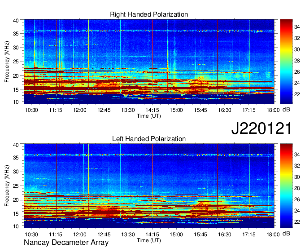The width and height of the screenshot is (305, 248).
Task: Click the 15:00 time tick under Right Handed plot
Action: coord(176,110)
